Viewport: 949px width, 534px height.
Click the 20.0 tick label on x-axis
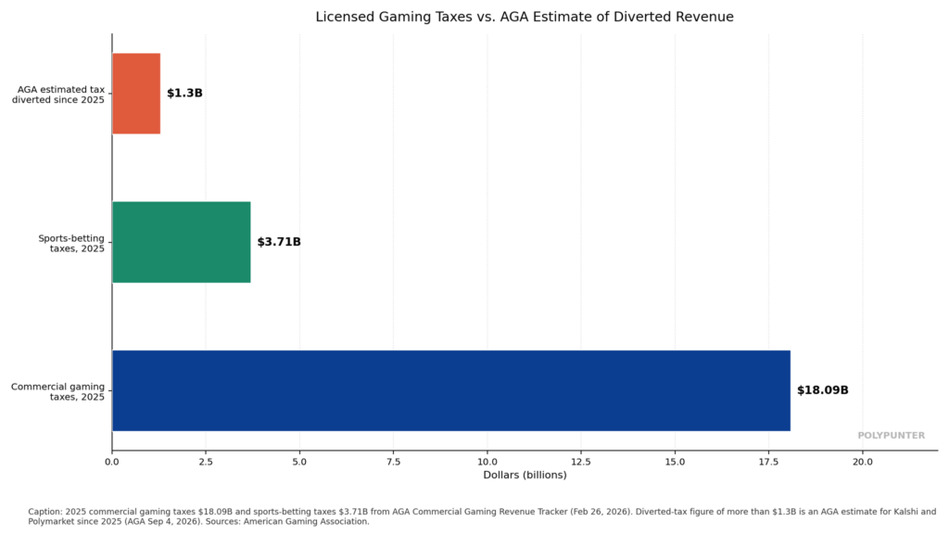(x=863, y=462)
